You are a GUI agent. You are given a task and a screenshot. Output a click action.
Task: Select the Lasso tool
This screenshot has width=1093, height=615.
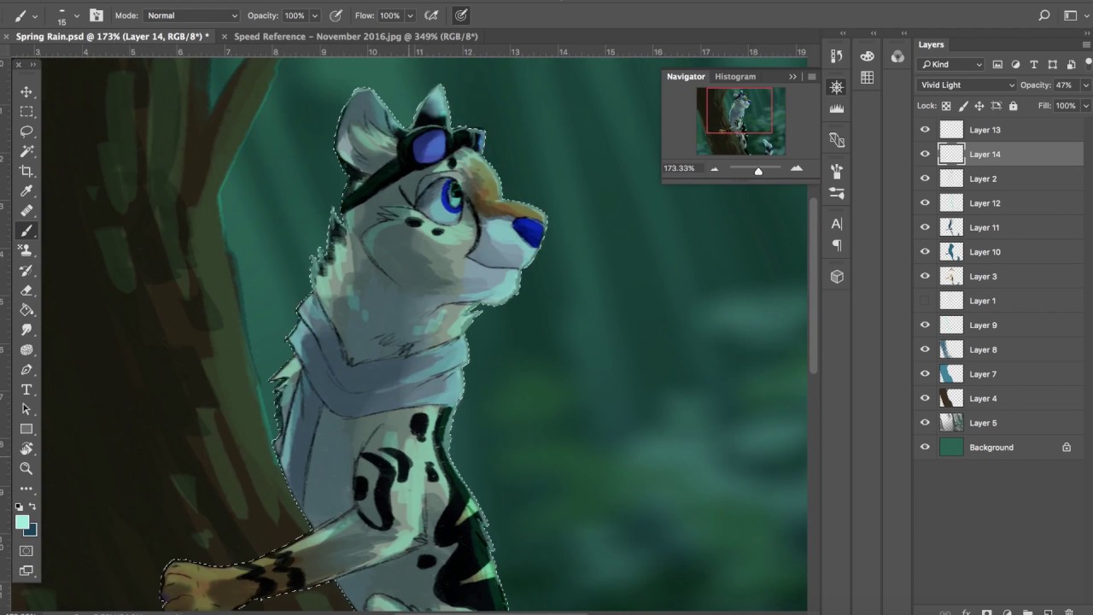click(26, 132)
